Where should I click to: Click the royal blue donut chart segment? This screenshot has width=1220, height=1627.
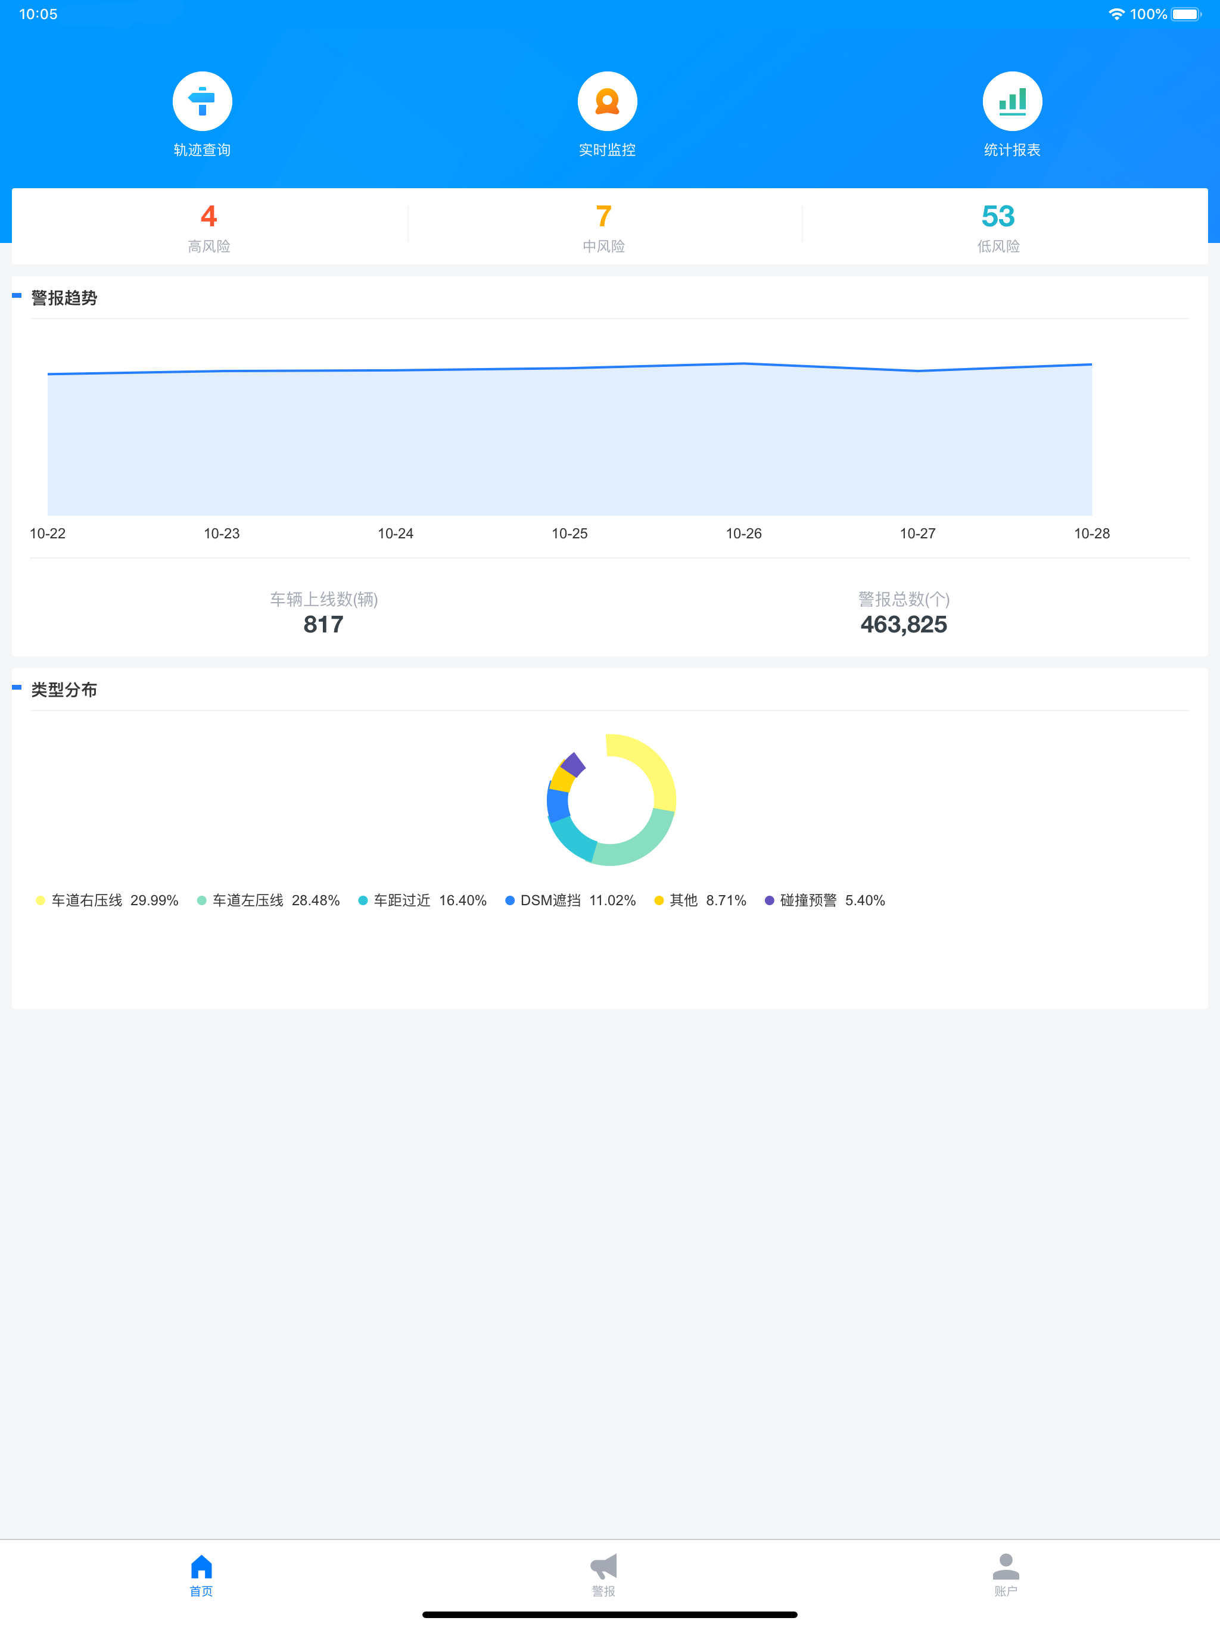(x=559, y=805)
